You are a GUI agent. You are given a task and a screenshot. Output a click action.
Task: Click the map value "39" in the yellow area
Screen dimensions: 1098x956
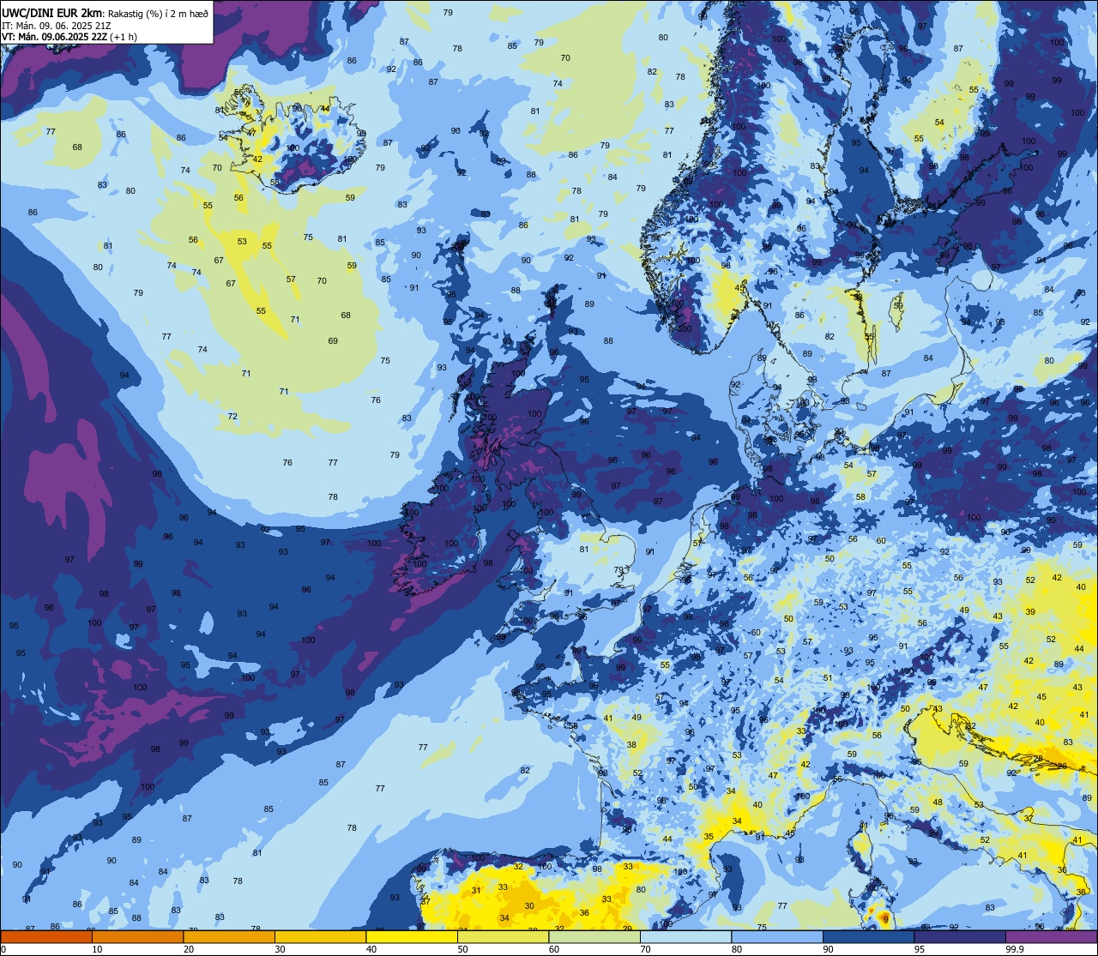click(x=1030, y=611)
